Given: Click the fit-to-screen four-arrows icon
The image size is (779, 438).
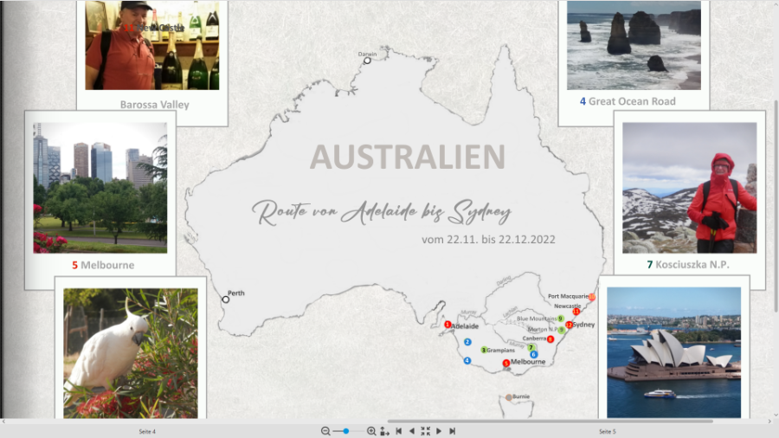Looking at the screenshot, I should click(425, 431).
